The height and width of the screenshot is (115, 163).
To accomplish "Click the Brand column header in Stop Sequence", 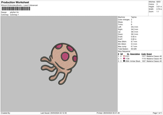I will tap(150, 54).
